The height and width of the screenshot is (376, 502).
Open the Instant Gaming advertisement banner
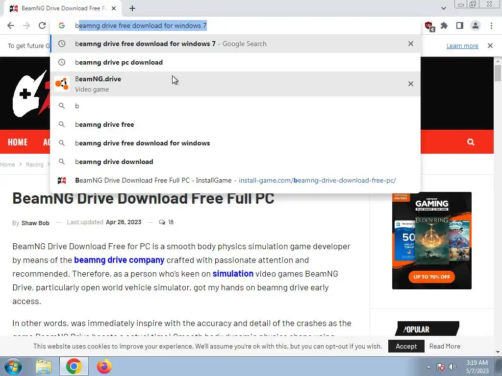tap(431, 240)
